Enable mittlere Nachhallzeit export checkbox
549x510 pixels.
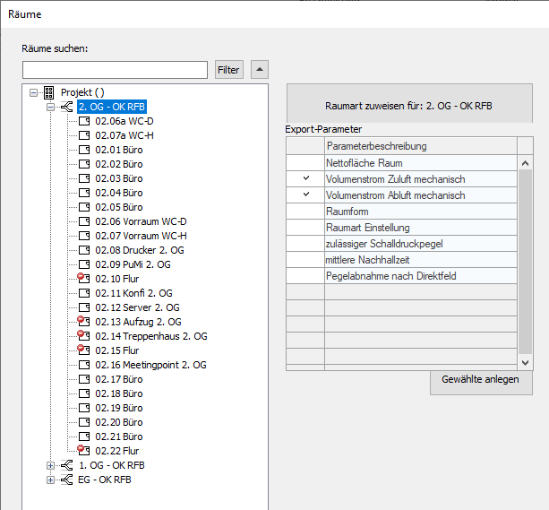(x=305, y=260)
